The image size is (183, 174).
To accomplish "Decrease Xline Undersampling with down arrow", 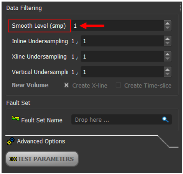I will click(167, 59).
